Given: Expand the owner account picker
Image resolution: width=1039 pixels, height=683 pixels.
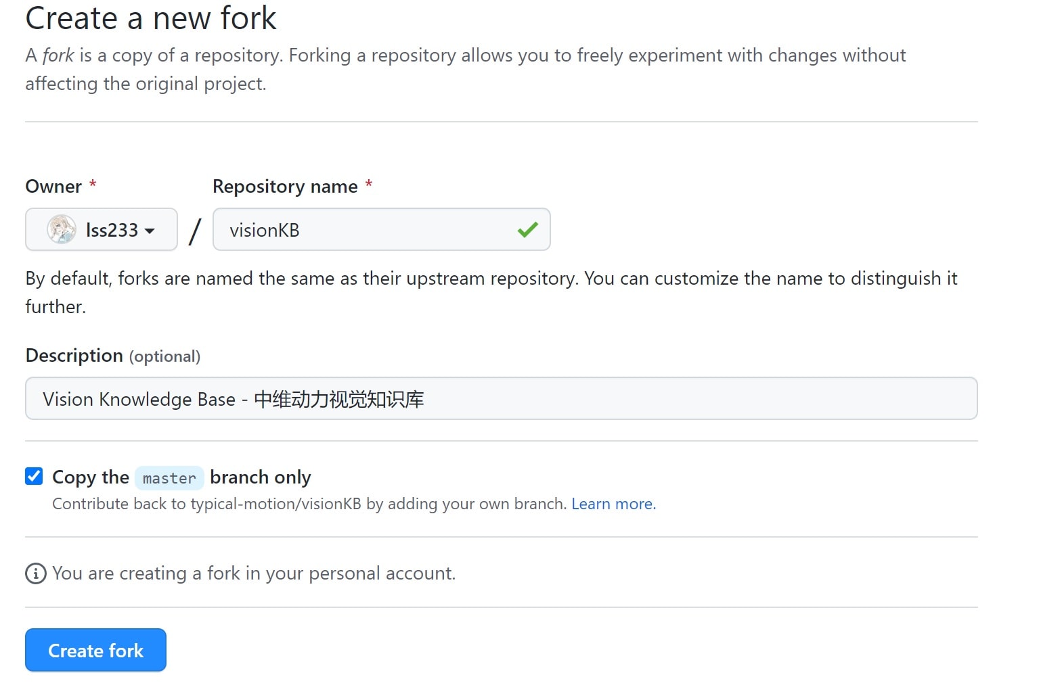Looking at the screenshot, I should 101,230.
